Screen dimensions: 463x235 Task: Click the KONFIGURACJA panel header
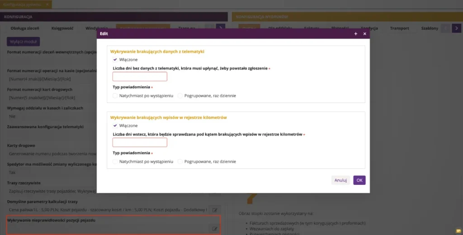pyautogui.click(x=113, y=17)
